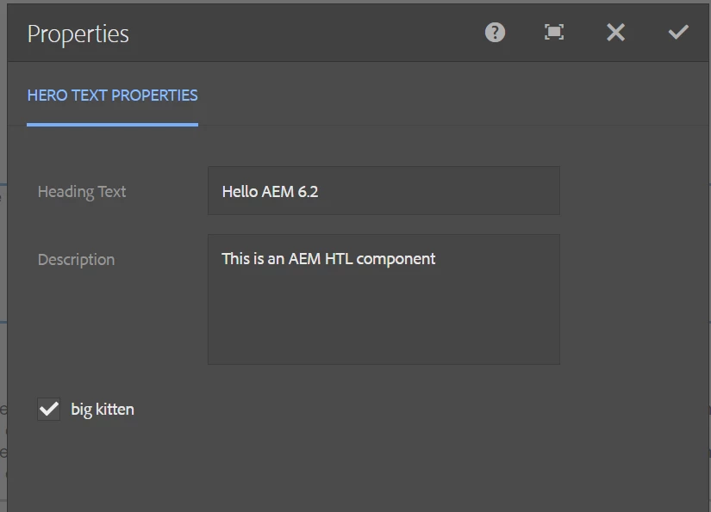Screen dimensions: 711x512
Task: Focus the Heading Text input field
Action: tap(384, 190)
